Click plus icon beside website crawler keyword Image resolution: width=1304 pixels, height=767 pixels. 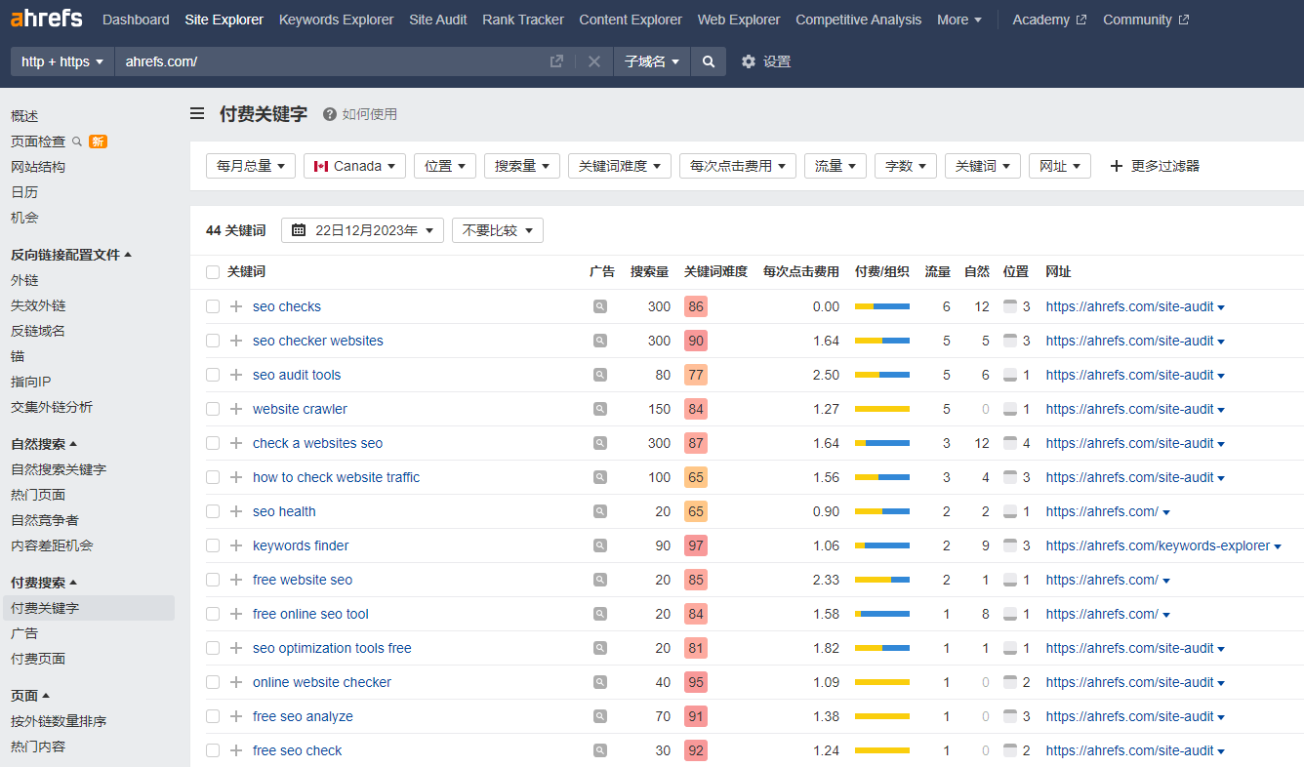(x=235, y=409)
